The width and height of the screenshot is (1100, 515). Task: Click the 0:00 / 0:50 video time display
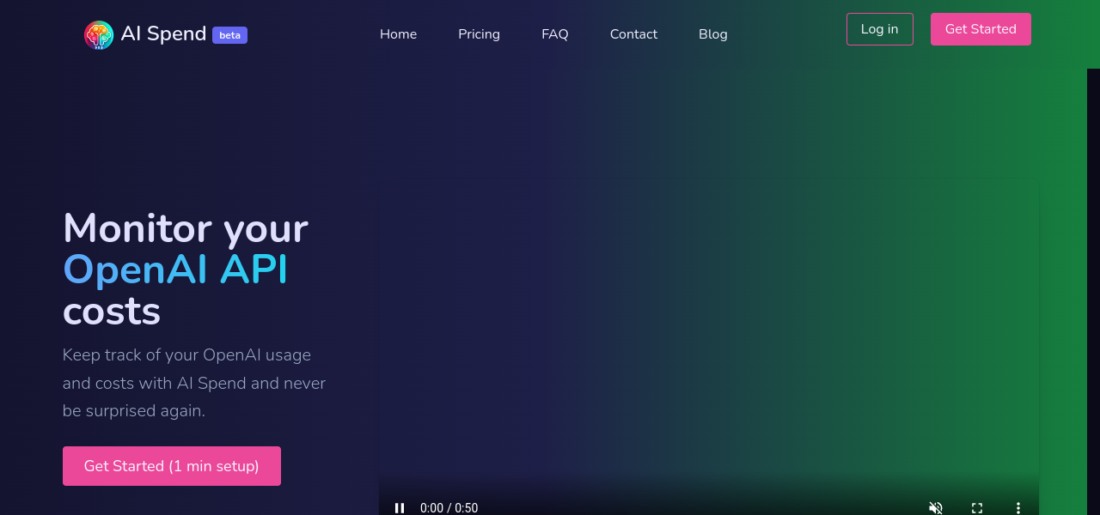click(x=449, y=508)
